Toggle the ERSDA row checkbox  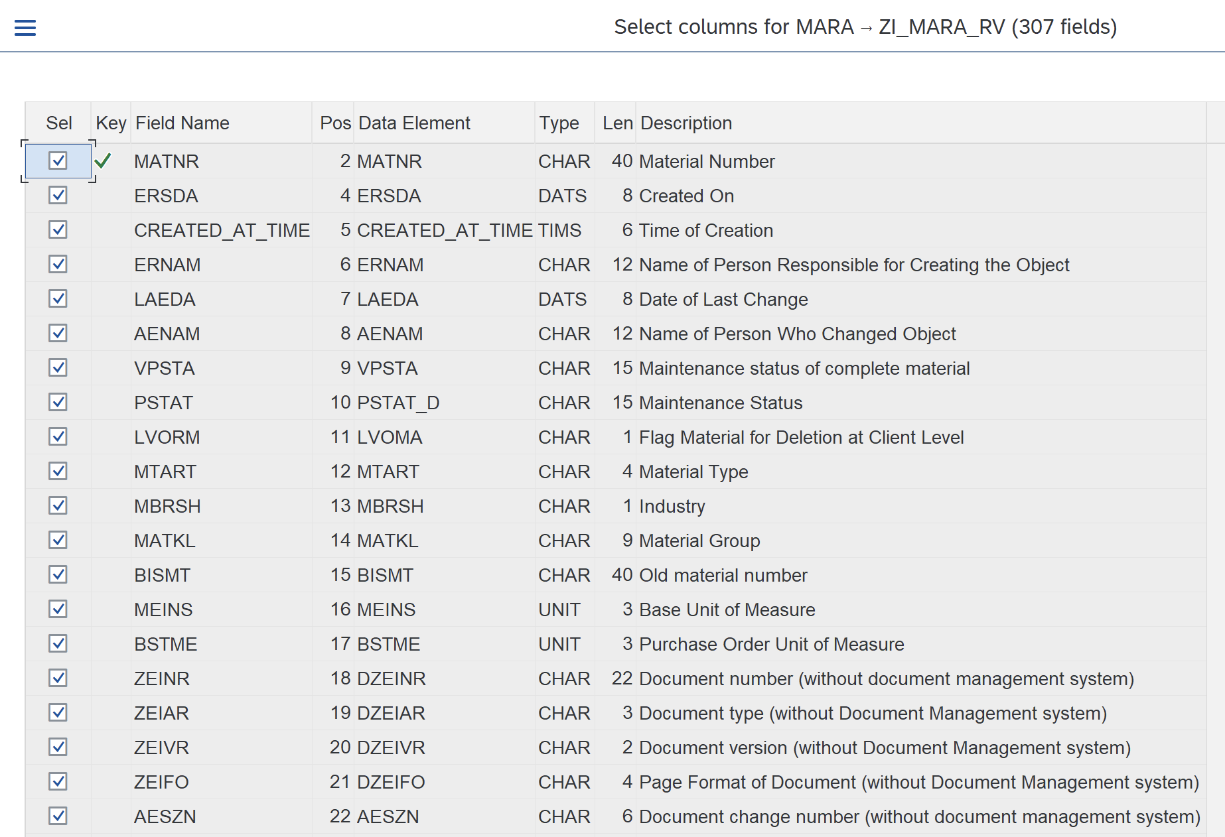pyautogui.click(x=58, y=196)
